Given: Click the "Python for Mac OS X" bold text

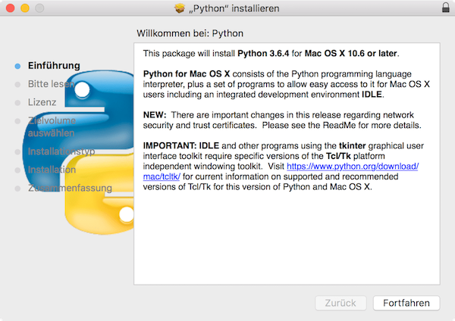Looking at the screenshot, I should [187, 74].
